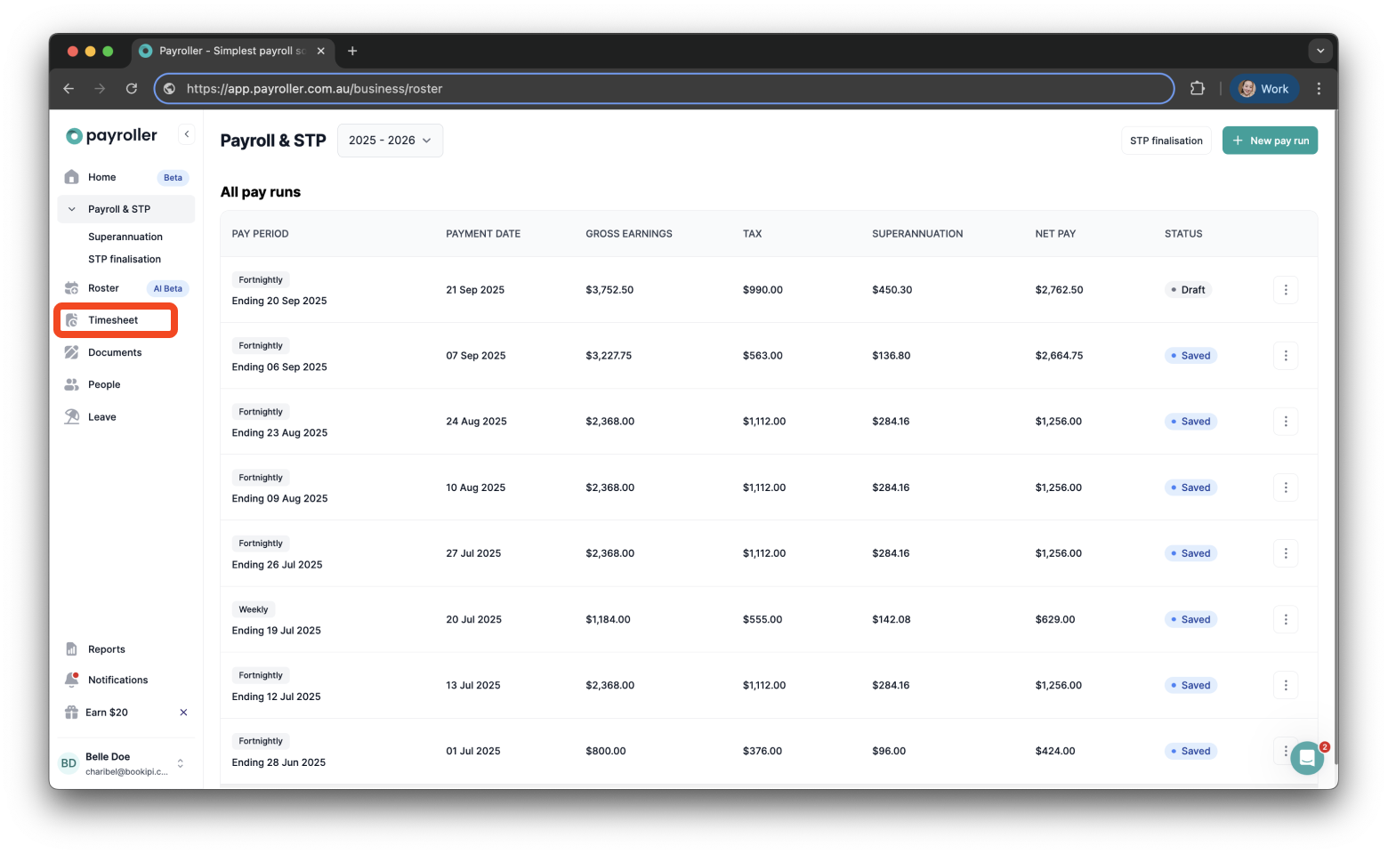Image resolution: width=1388 pixels, height=854 pixels.
Task: Toggle the Belle Doe account menu
Action: [180, 762]
